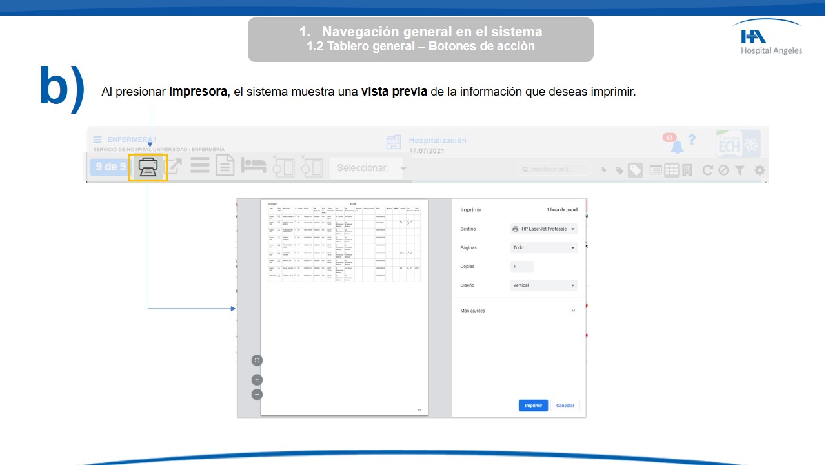Image resolution: width=826 pixels, height=465 pixels.
Task: Click the hospital bed icon
Action: (x=254, y=167)
